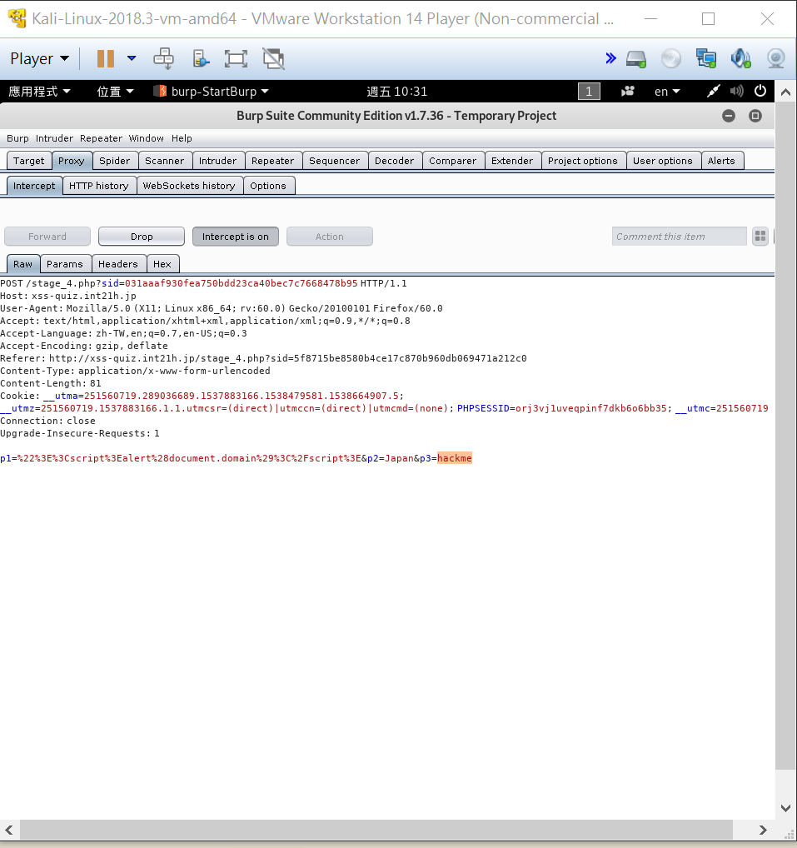
Task: Open the Player menu dropdown
Action: [39, 58]
